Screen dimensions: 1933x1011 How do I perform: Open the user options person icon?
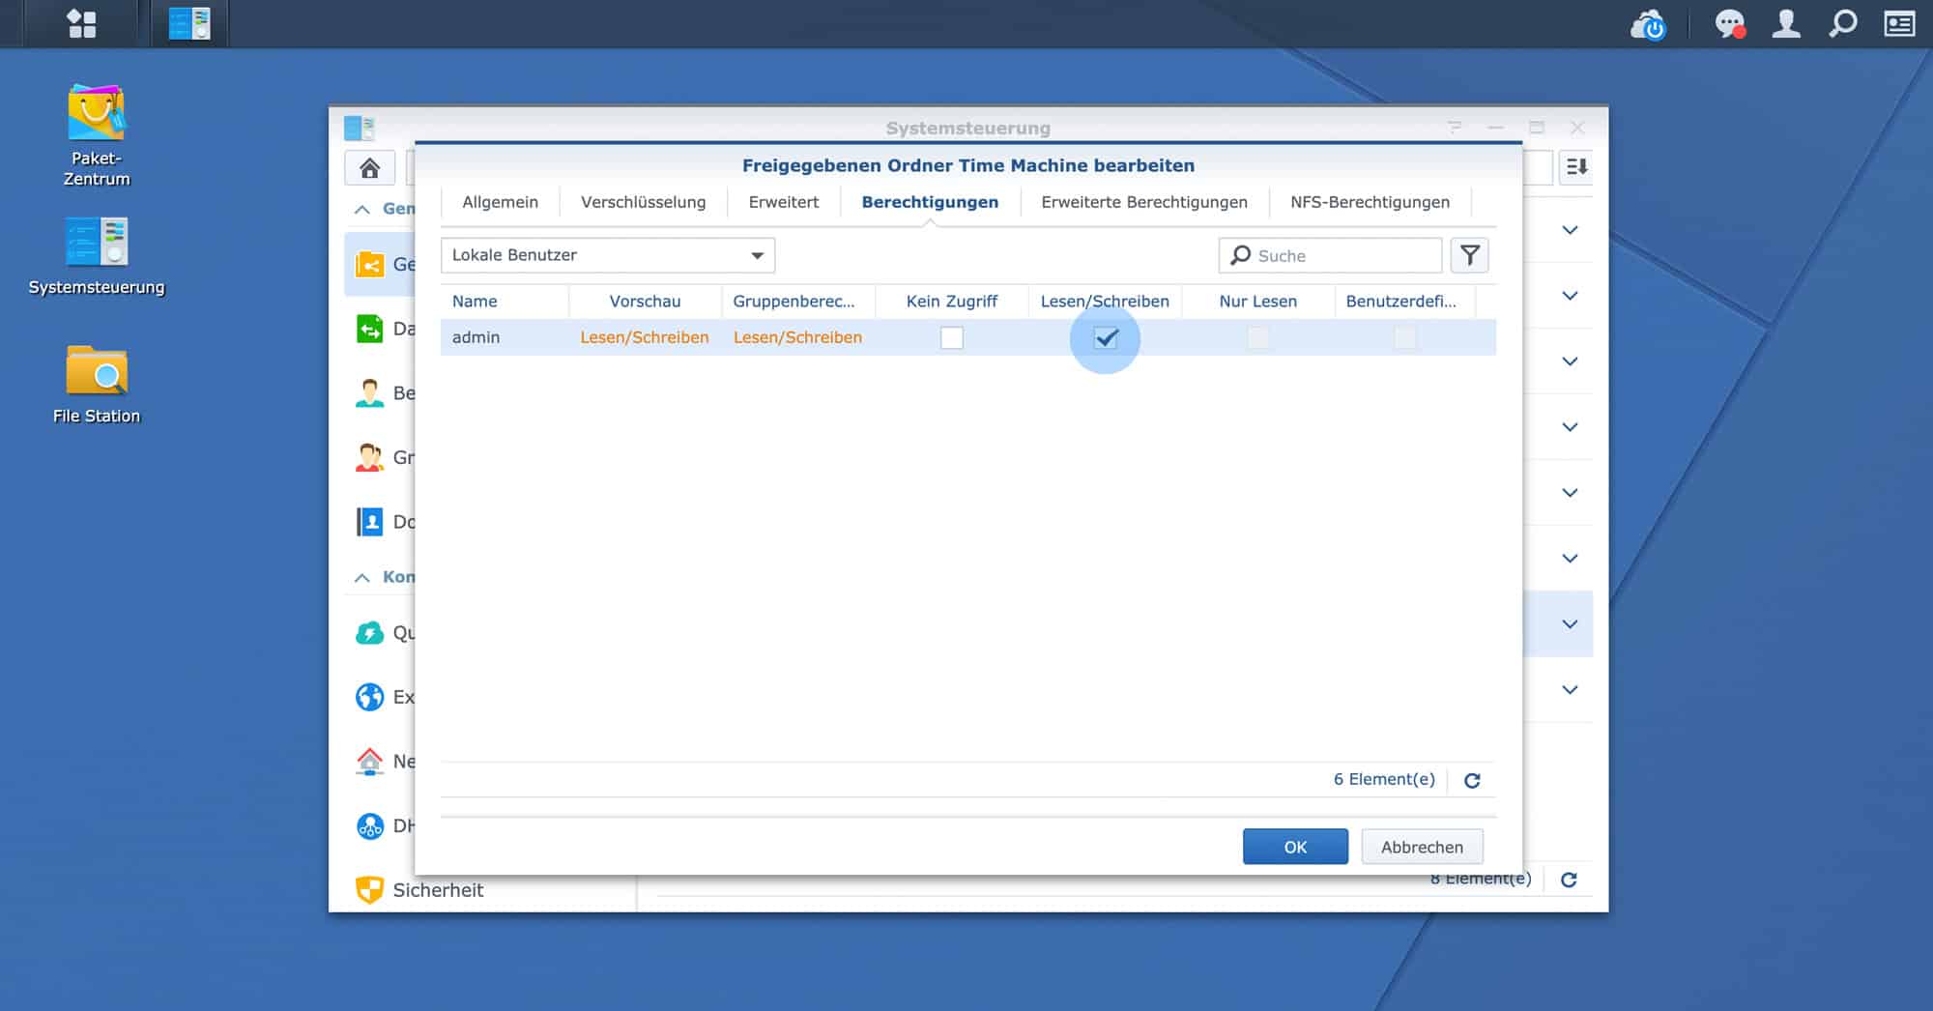(1786, 23)
